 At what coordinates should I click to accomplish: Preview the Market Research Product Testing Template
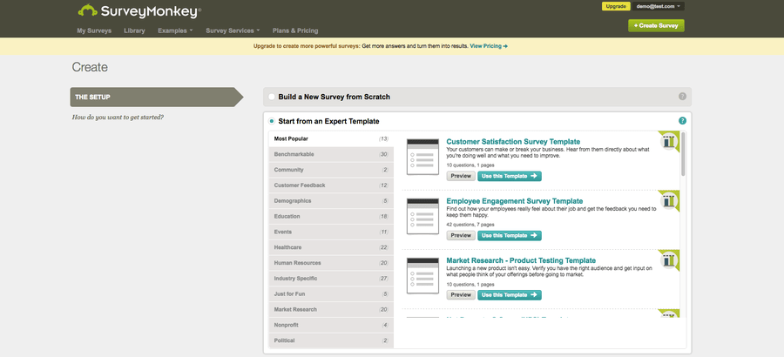click(x=461, y=295)
